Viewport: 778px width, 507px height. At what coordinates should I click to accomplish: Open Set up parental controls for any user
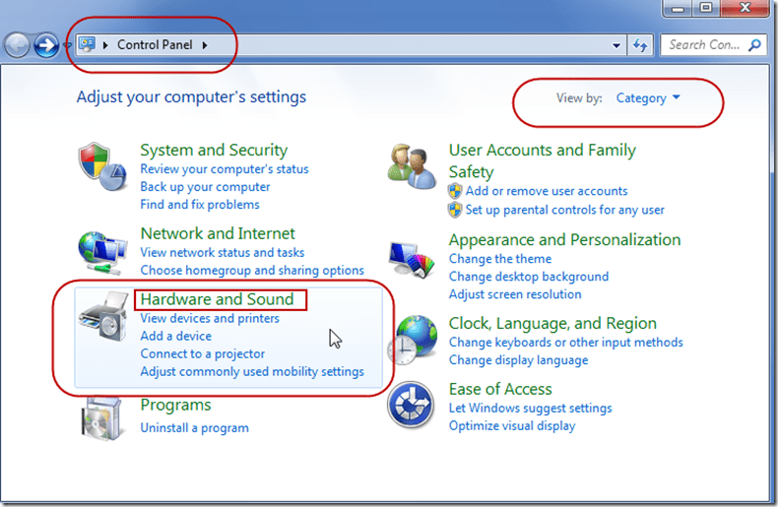[x=564, y=210]
